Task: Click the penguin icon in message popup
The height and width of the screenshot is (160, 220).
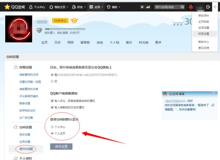Action: pyautogui.click(x=165, y=94)
